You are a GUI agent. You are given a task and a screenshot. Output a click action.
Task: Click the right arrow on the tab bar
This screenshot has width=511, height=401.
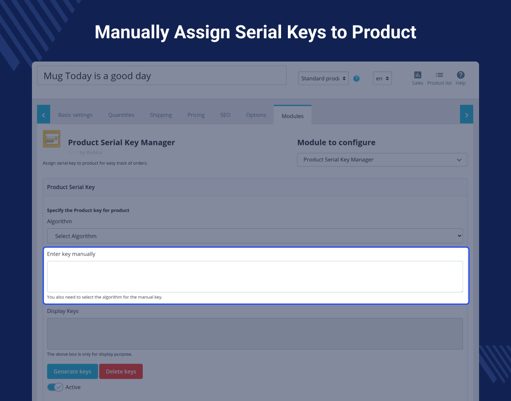coord(466,114)
